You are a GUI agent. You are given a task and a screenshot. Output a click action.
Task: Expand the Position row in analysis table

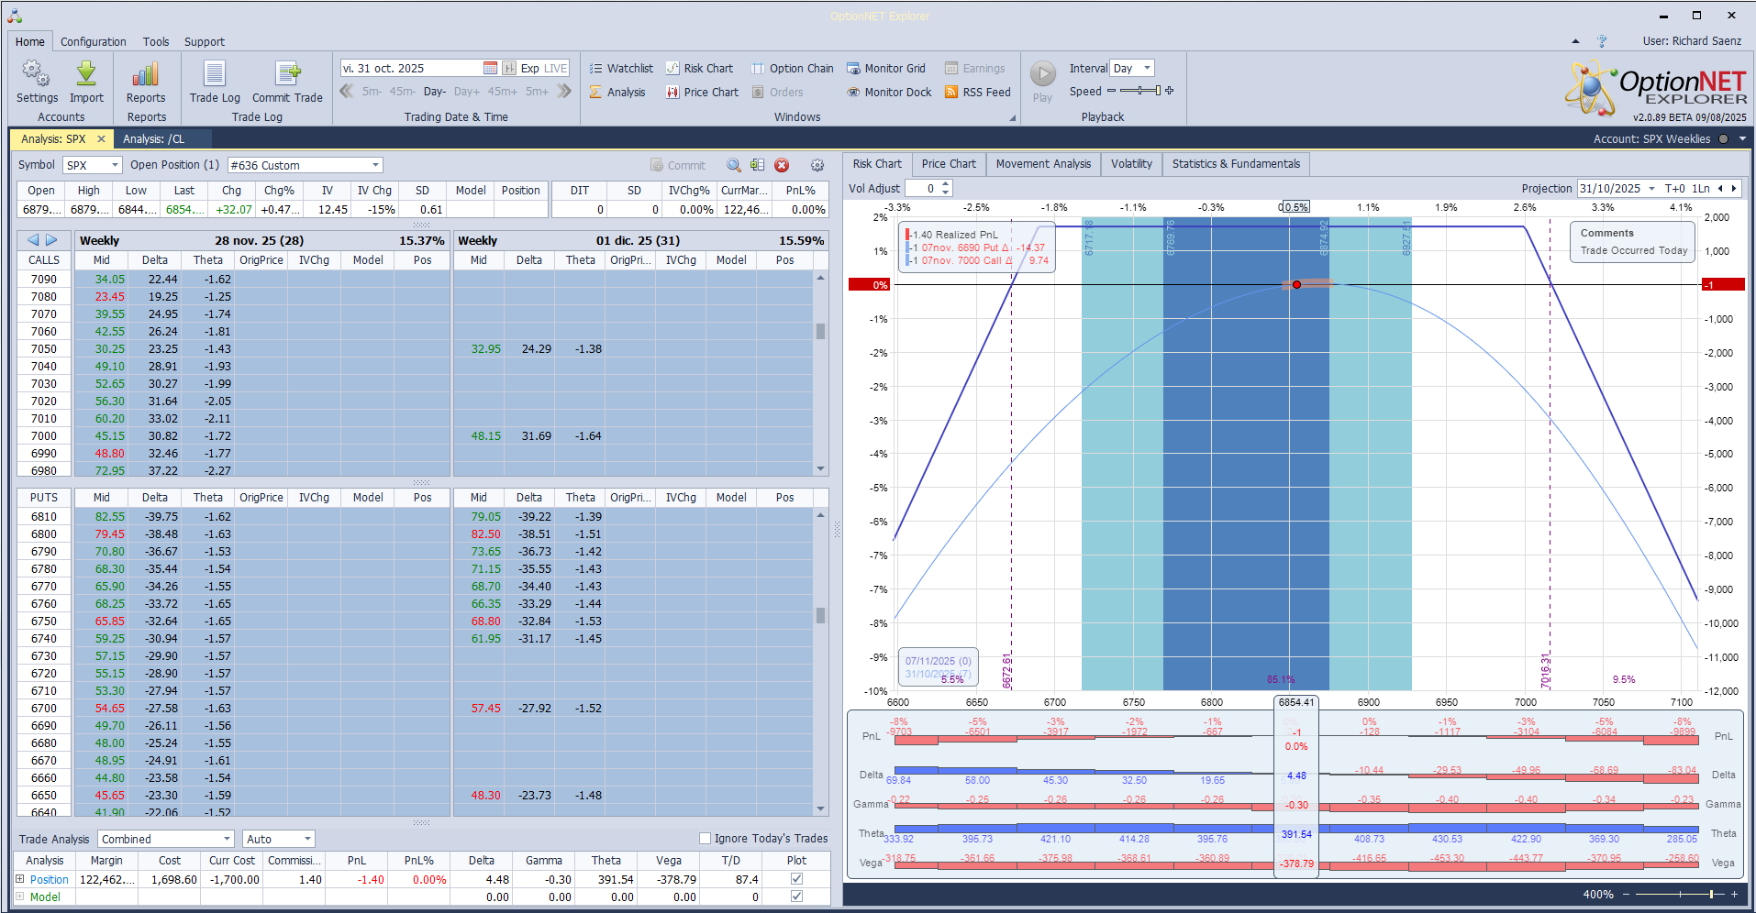coord(19,878)
